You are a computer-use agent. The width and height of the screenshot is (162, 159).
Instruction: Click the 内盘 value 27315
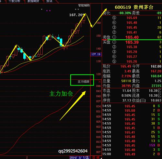point(156,86)
